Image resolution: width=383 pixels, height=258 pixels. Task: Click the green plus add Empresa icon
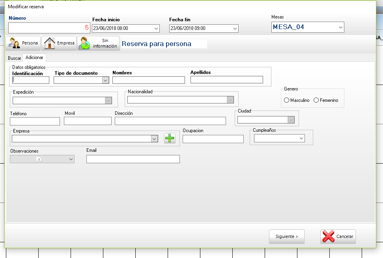point(170,138)
